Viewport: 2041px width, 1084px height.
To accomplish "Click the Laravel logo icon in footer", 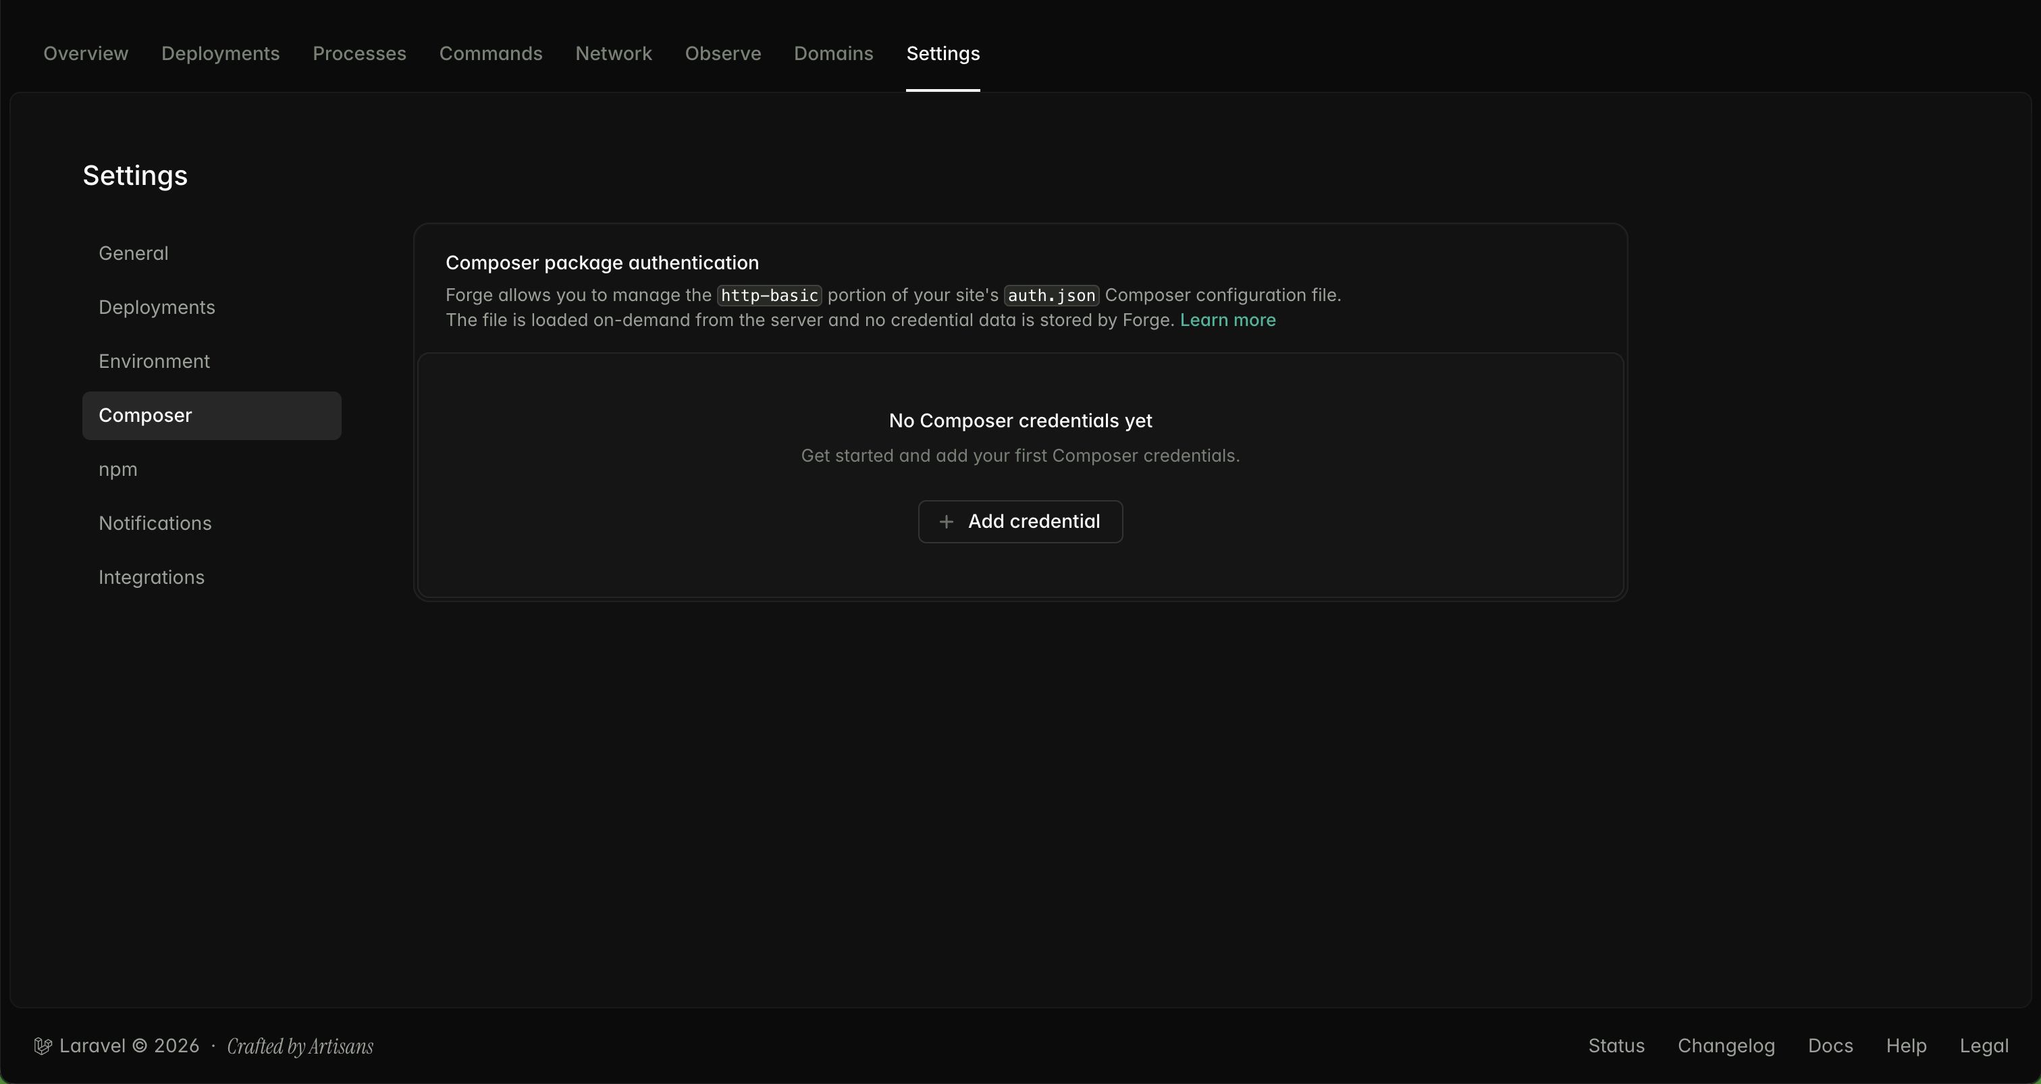I will point(43,1047).
